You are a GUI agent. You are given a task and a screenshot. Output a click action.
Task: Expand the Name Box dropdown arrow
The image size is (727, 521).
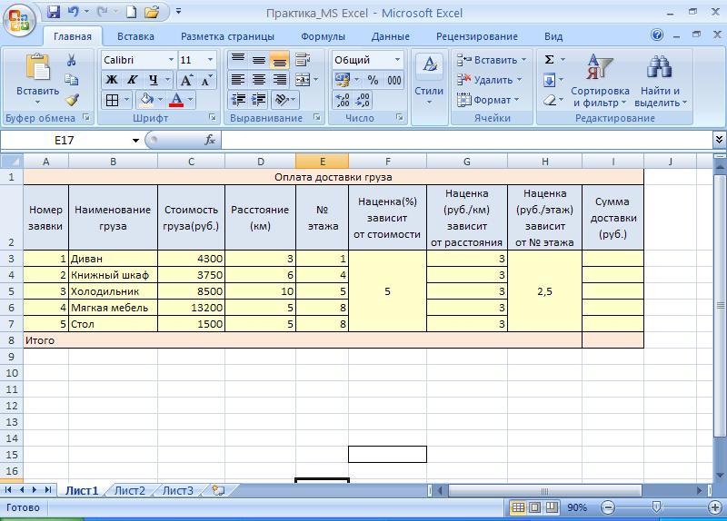[x=135, y=140]
